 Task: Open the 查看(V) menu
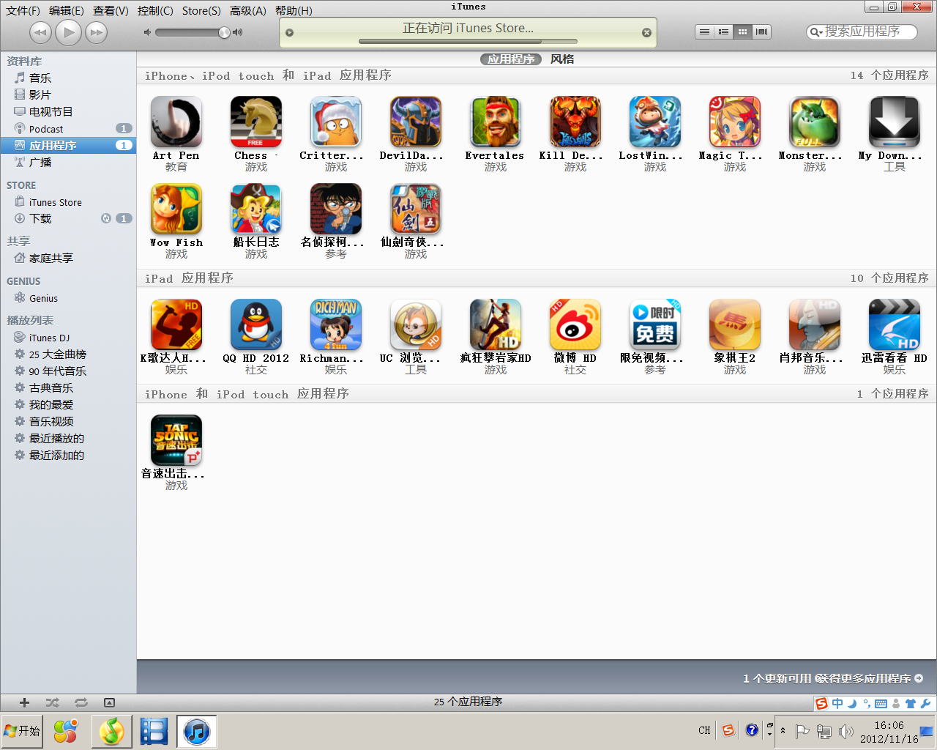click(111, 10)
